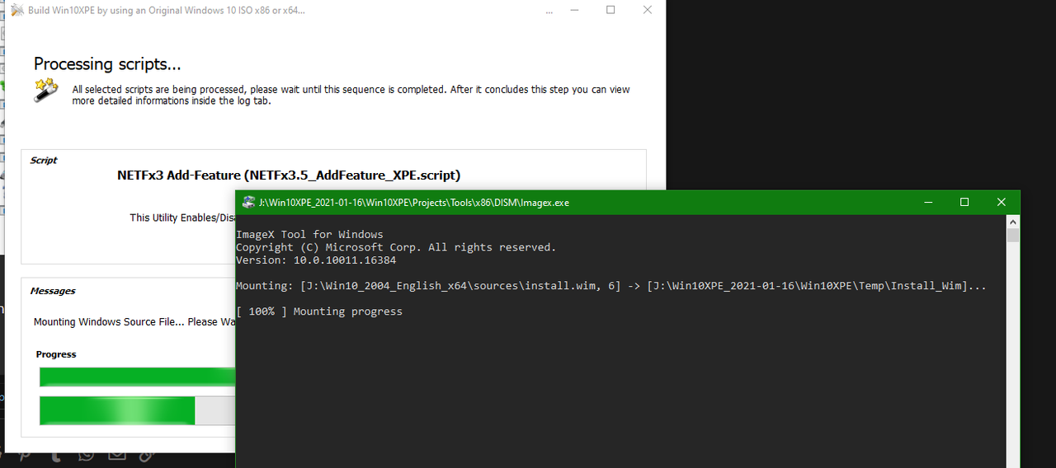Click the Imagex.exe console window icon
The height and width of the screenshot is (468, 1056).
[x=248, y=203]
